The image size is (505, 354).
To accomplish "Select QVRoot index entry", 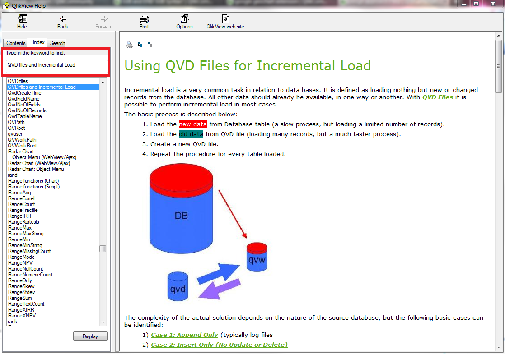I will click(16, 128).
